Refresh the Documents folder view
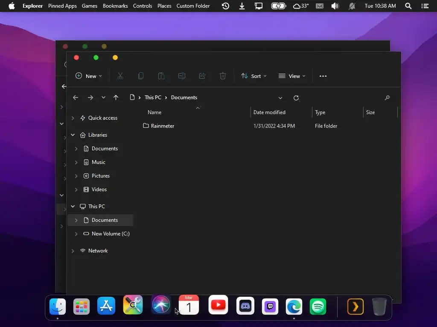437x327 pixels. click(x=296, y=98)
